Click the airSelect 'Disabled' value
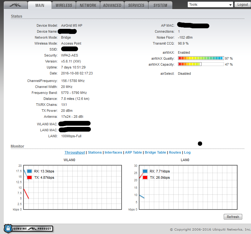This screenshot has height=234, width=251. [x=184, y=73]
